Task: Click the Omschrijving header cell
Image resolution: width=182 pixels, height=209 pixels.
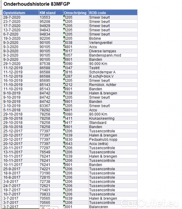Action: point(76,13)
